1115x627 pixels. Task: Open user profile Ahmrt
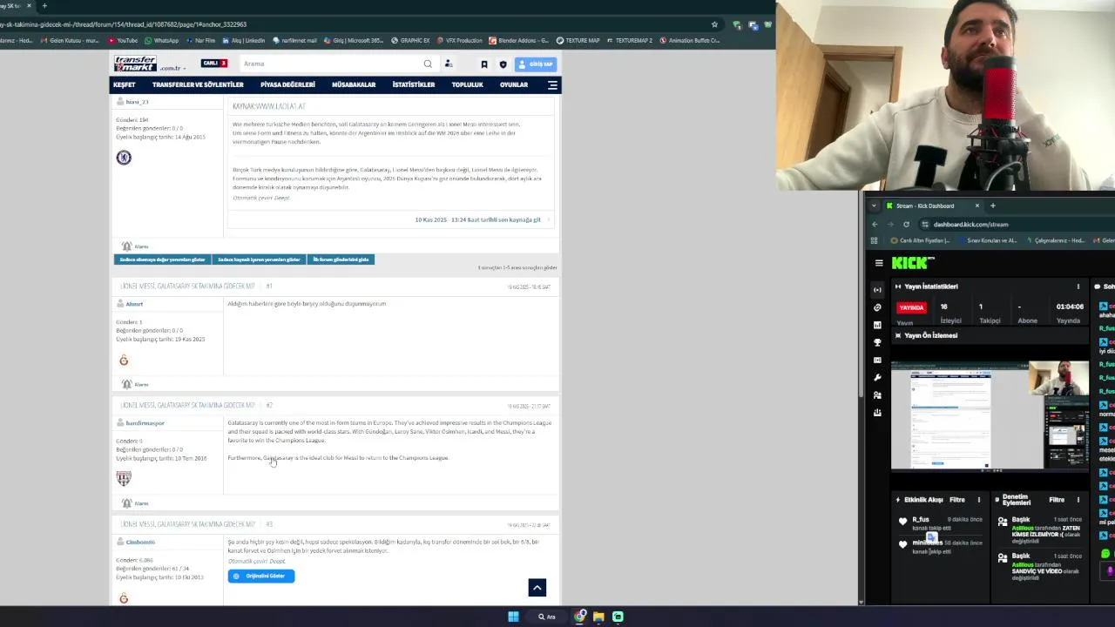134,304
